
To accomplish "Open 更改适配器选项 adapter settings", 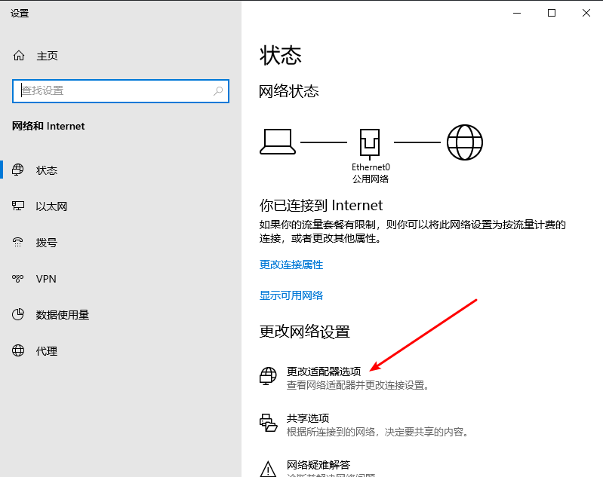I will pos(324,372).
